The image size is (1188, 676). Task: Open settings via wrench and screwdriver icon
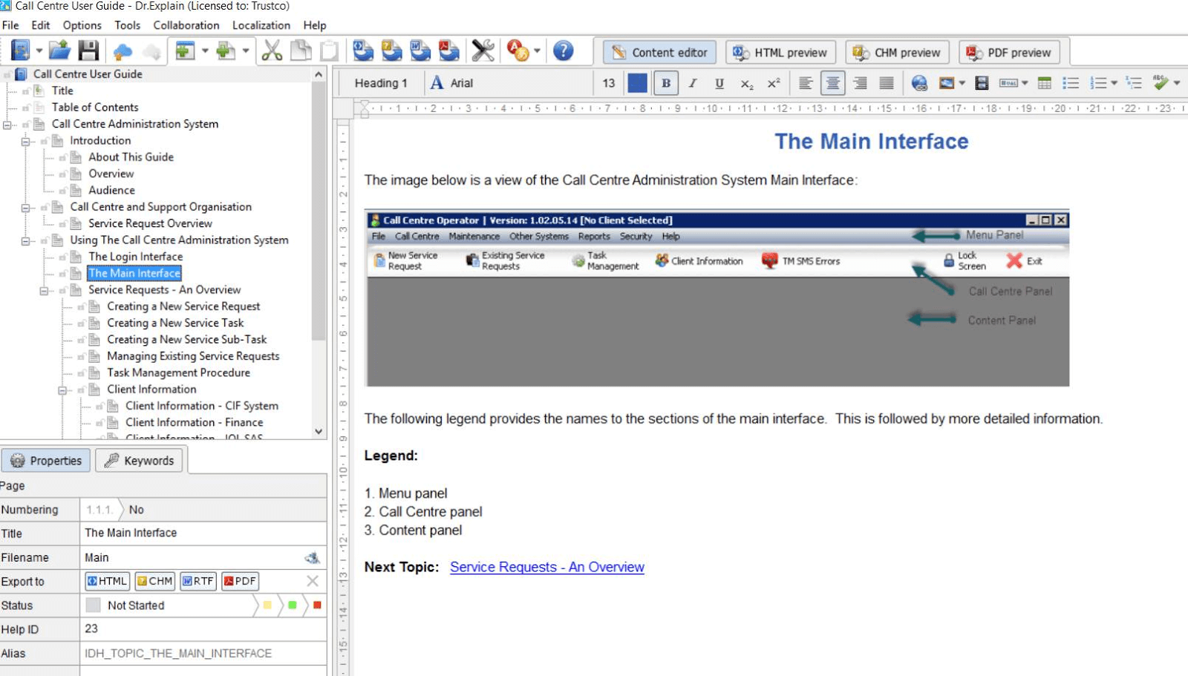483,50
